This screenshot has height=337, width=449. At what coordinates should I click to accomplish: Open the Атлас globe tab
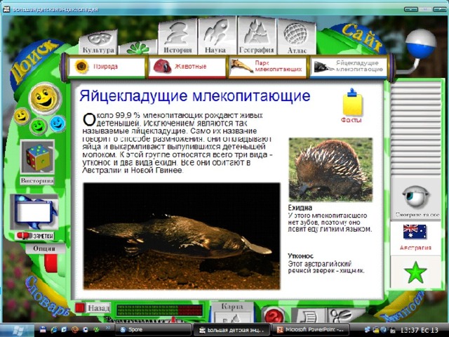click(297, 37)
